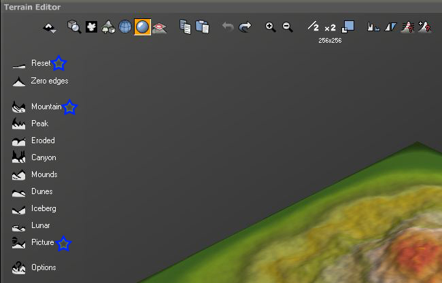Click the Reset terrain button
The height and width of the screenshot is (283, 442).
[x=31, y=64]
